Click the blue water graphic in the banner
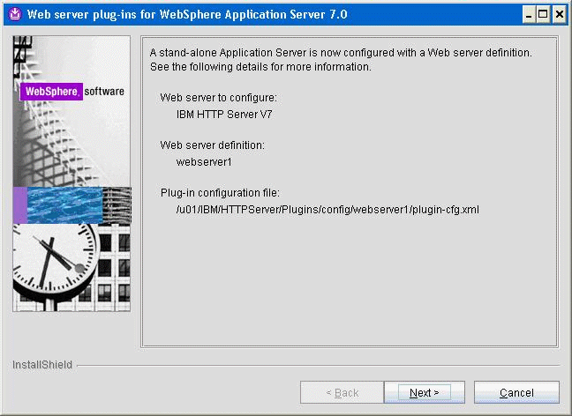572x416 pixels. [66, 205]
